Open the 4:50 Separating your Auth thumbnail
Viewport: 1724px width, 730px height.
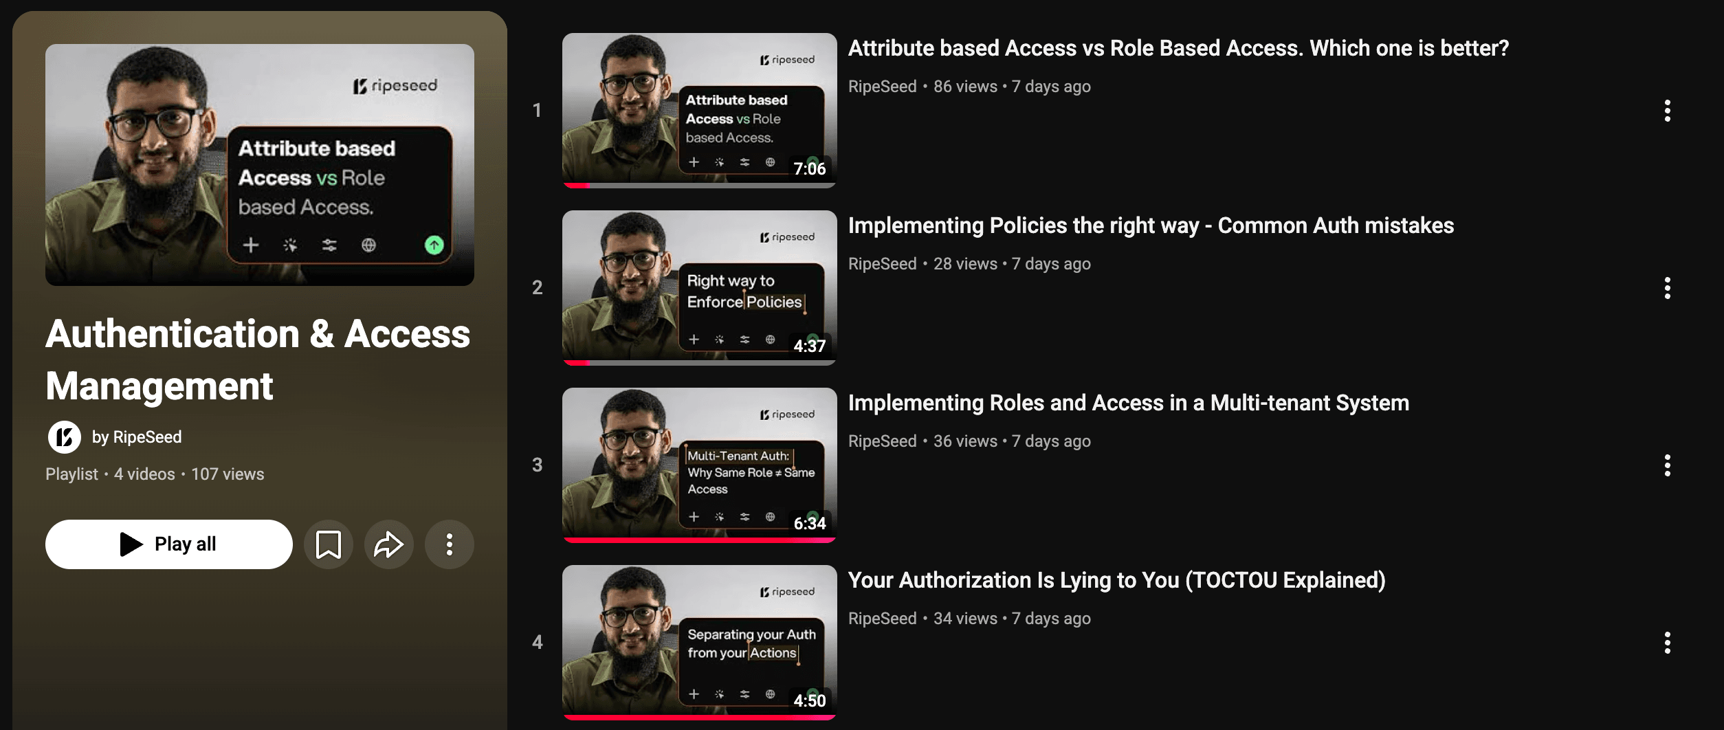coord(699,643)
